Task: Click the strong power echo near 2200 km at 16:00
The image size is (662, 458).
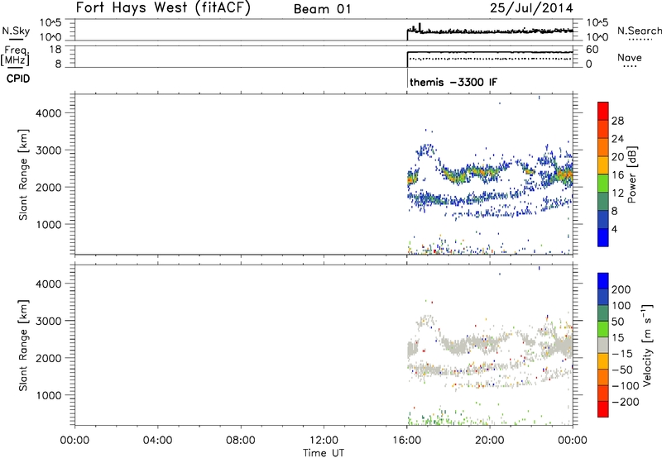Action: [410, 179]
